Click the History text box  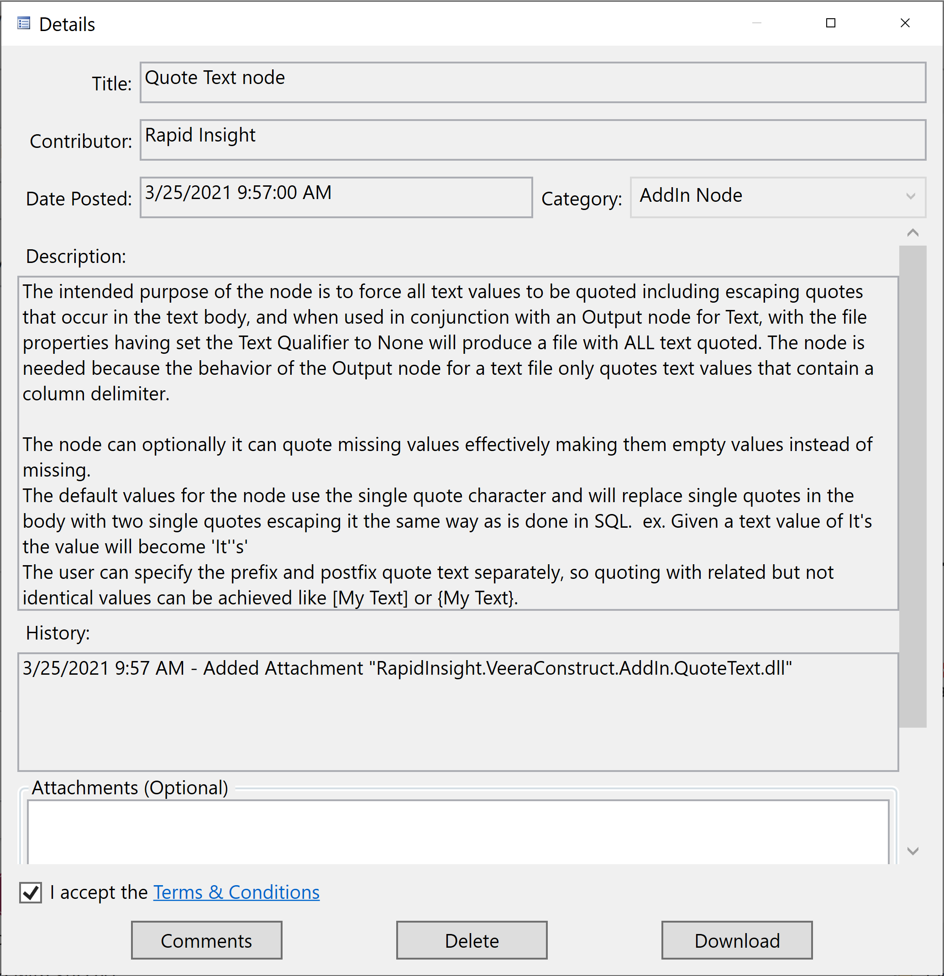(458, 712)
